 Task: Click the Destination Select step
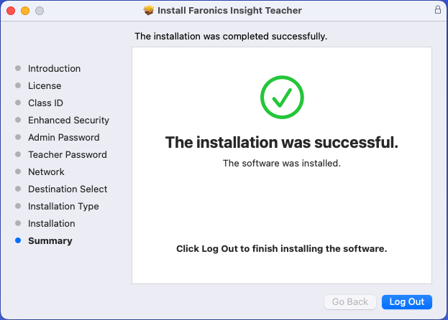click(68, 189)
